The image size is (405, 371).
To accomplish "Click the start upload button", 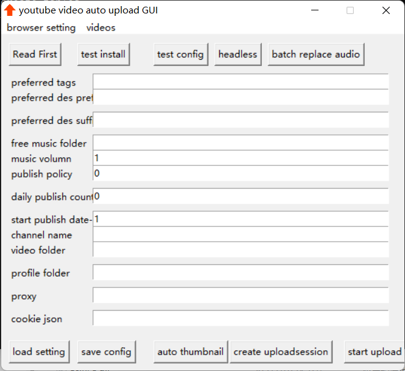I will click(x=375, y=352).
